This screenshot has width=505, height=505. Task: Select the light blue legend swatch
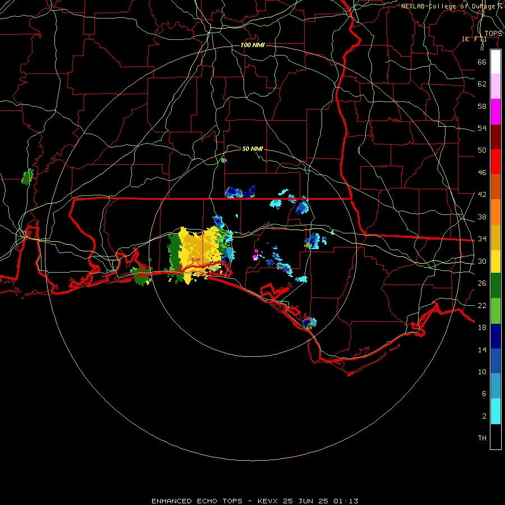[495, 386]
